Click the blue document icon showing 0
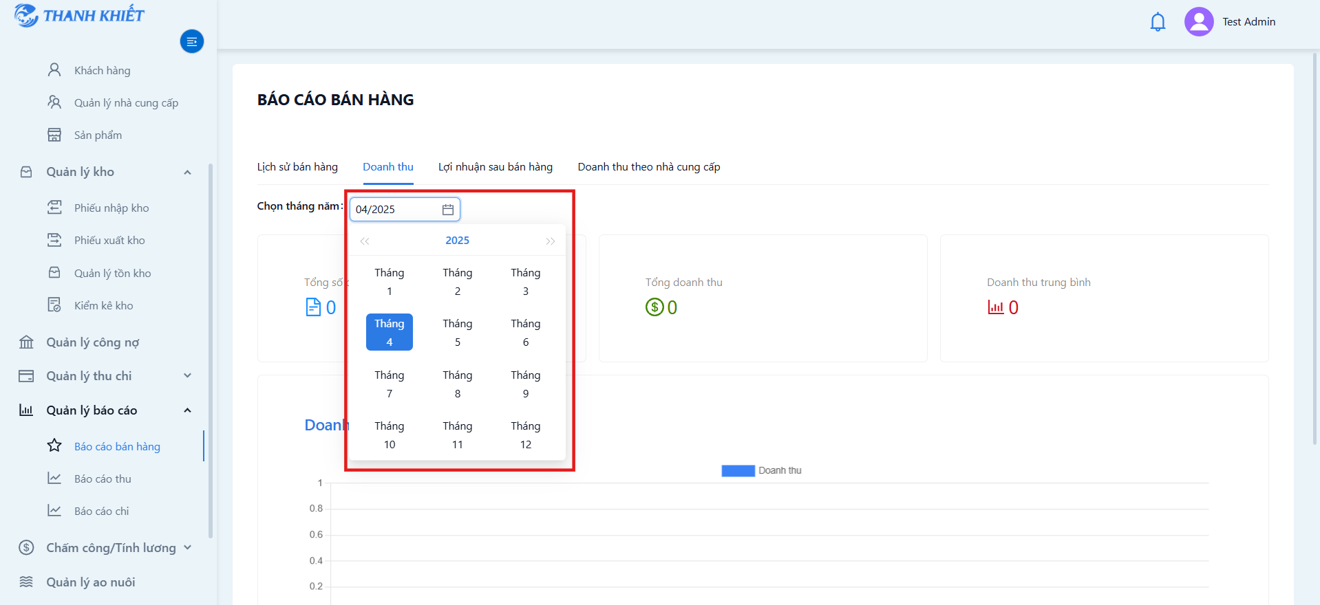Screen dimensions: 1320x605 click(313, 307)
